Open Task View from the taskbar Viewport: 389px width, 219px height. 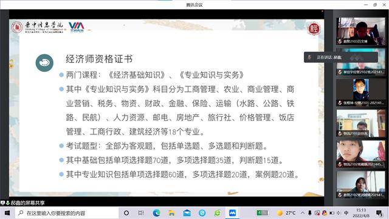click(x=141, y=213)
